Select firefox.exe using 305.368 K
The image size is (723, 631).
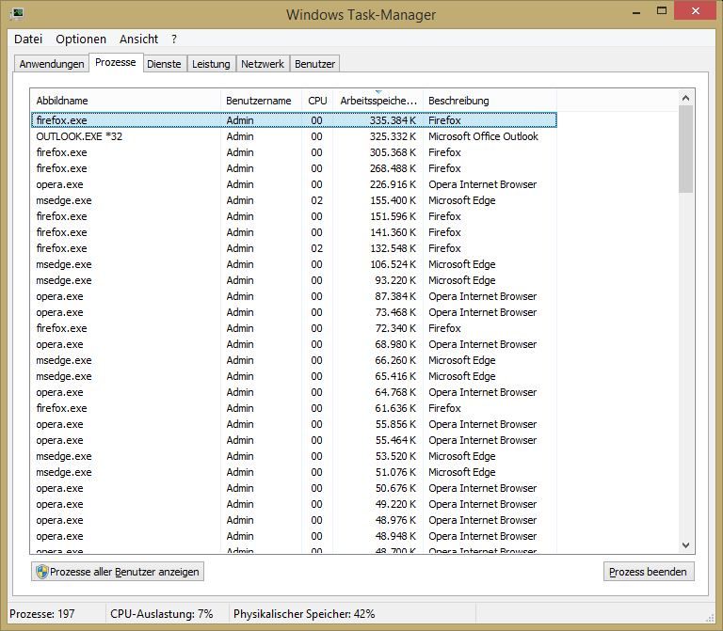(294, 152)
